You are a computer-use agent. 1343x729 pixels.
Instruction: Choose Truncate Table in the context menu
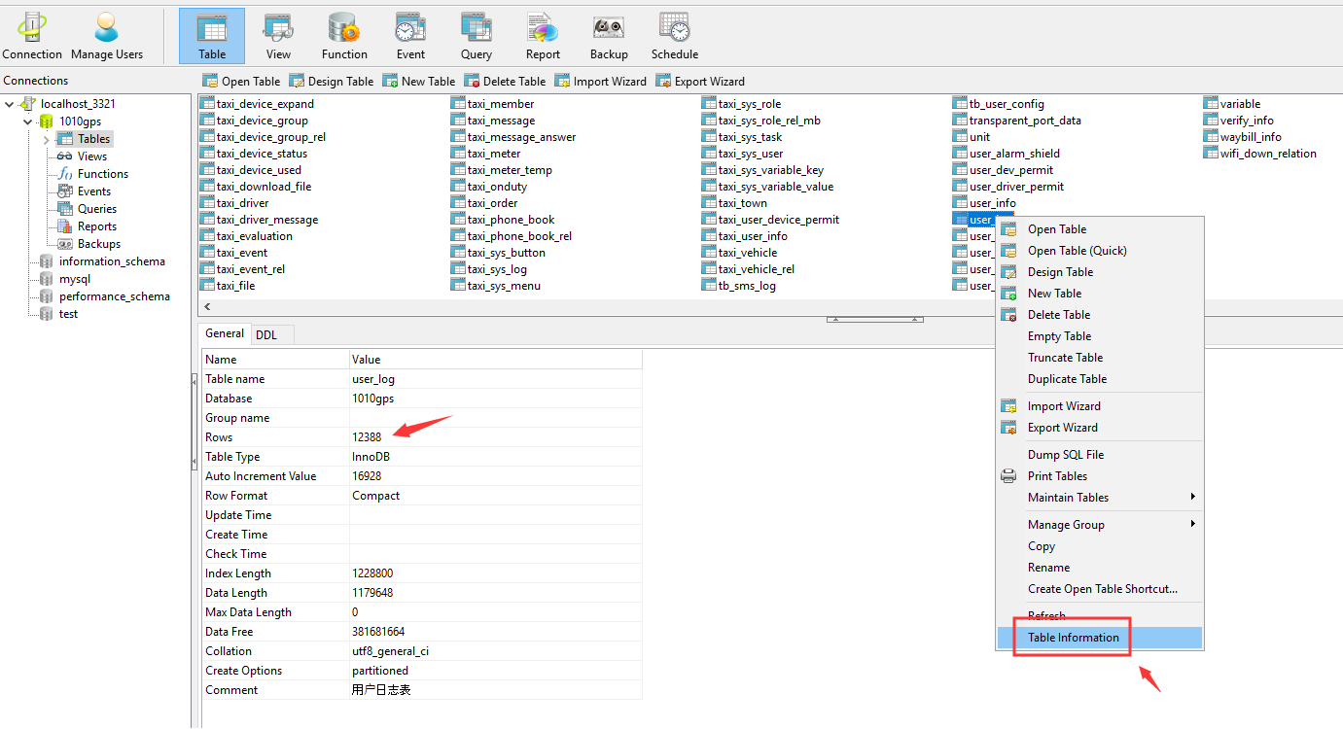point(1100,358)
